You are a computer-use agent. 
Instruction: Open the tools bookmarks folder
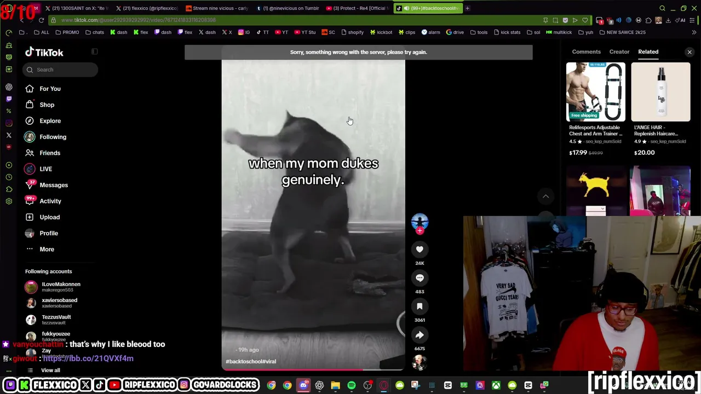tap(479, 32)
